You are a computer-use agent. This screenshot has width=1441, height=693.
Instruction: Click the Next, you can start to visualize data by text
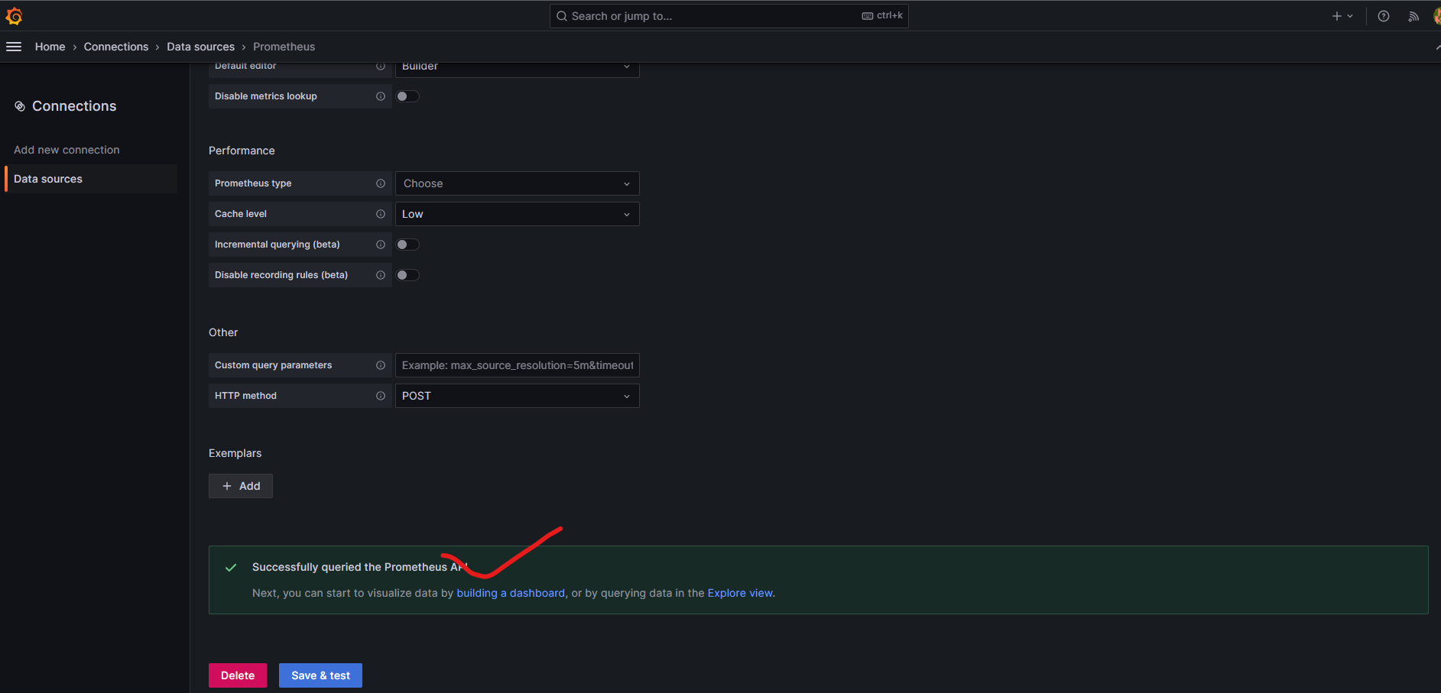(x=352, y=593)
